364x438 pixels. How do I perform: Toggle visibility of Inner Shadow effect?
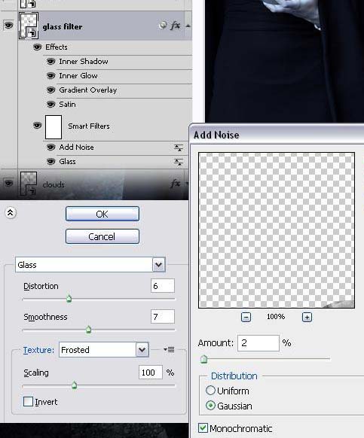50,61
